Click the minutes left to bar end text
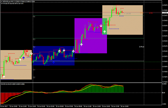Viewport: 168px width, 108px height. click(x=12, y=4)
